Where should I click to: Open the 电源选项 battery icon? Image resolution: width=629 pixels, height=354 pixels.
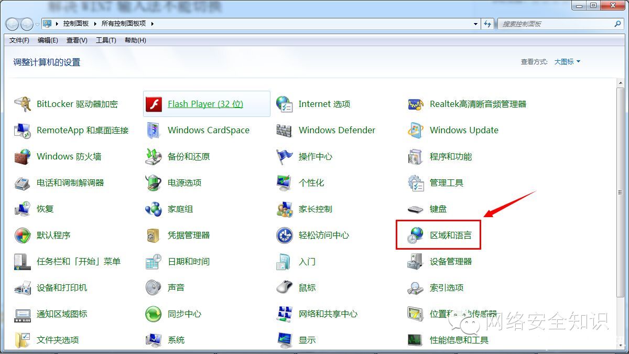tap(154, 183)
